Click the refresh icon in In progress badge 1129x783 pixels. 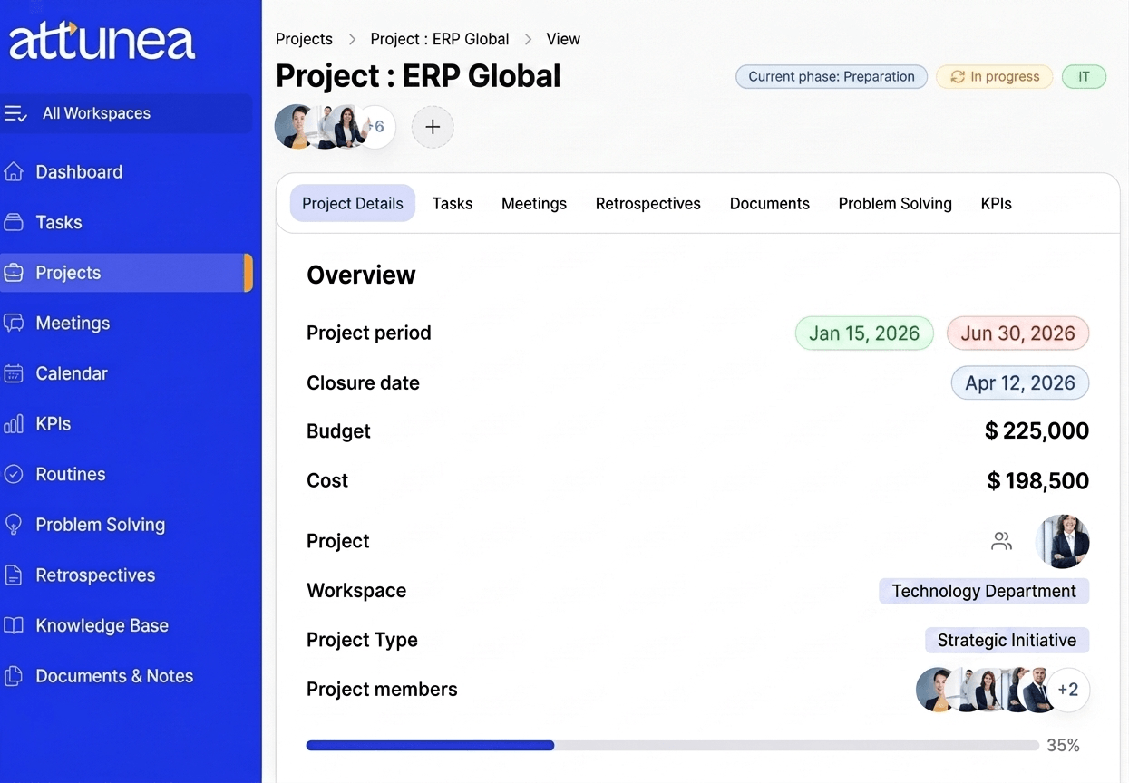point(957,77)
